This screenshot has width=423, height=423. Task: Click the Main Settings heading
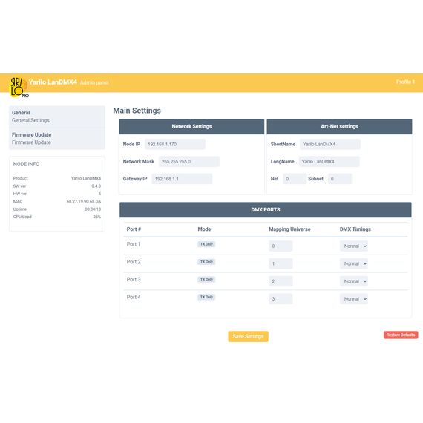137,111
